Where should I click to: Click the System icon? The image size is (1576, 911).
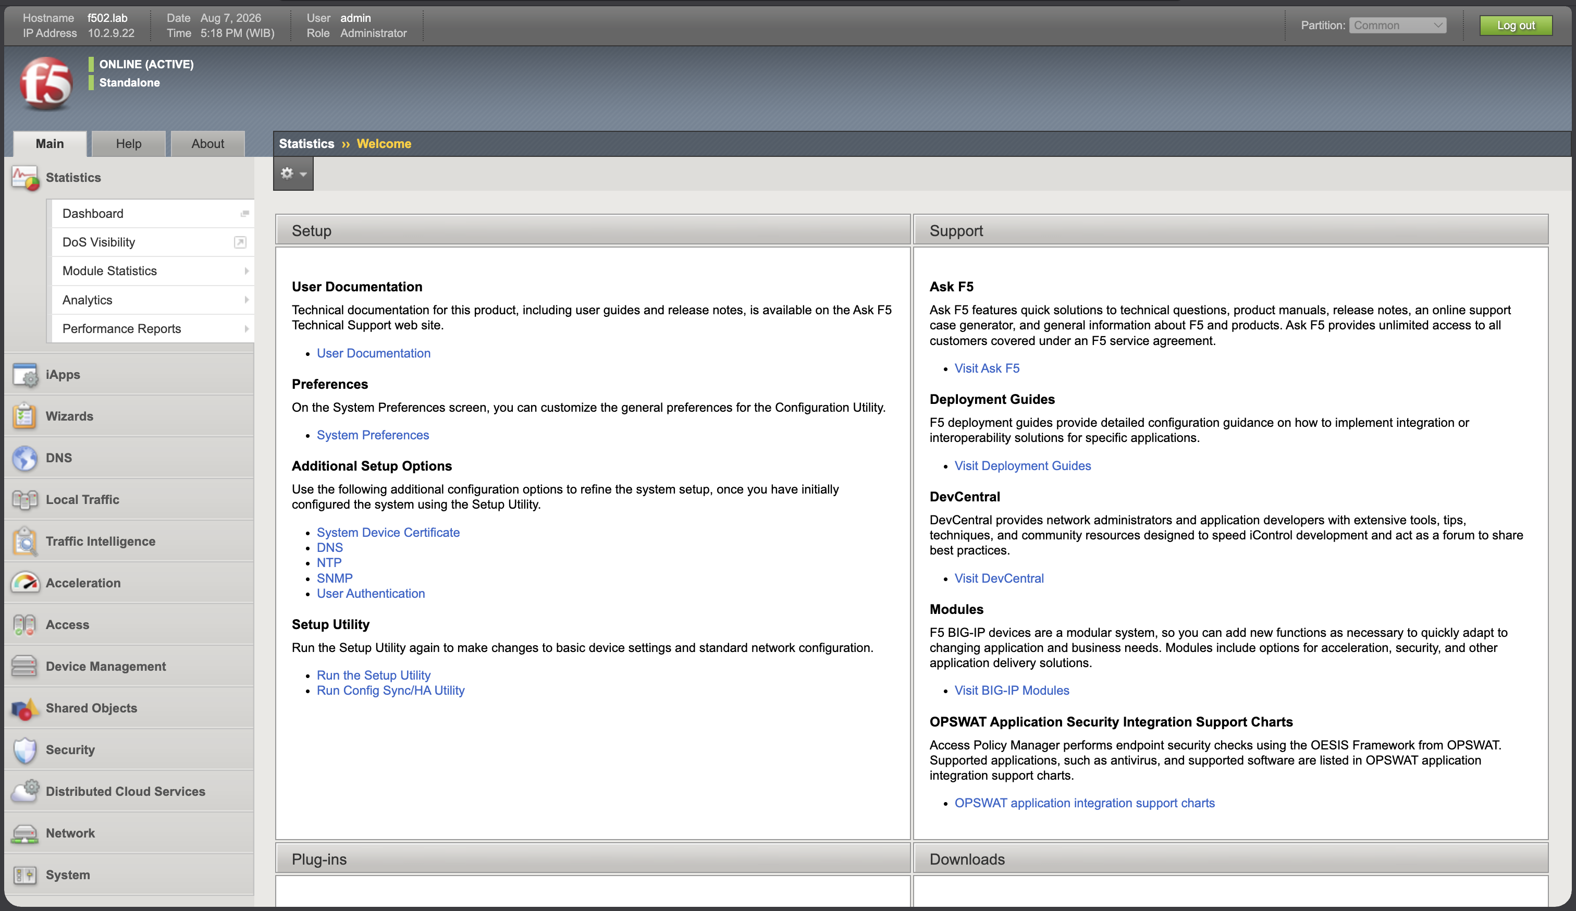(25, 875)
